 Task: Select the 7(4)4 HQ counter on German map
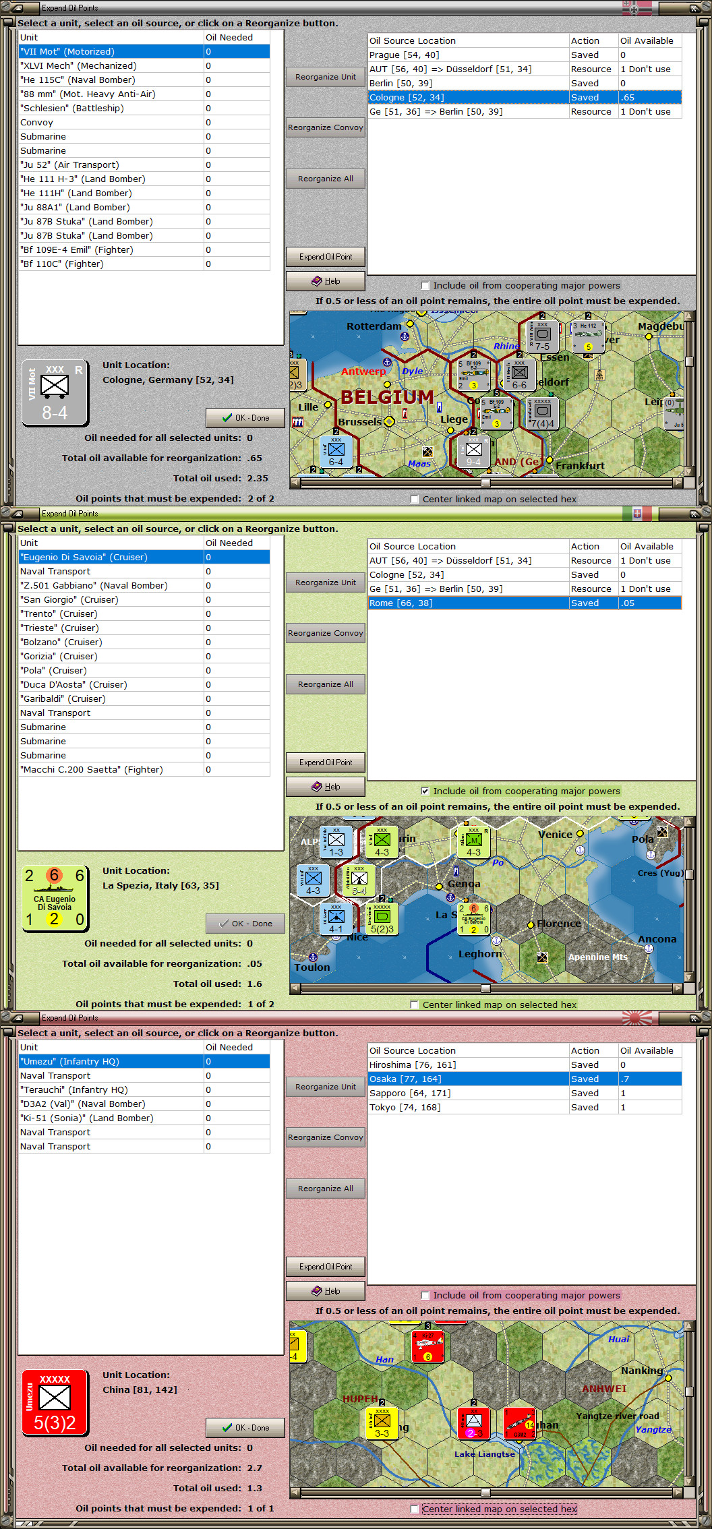click(x=541, y=413)
